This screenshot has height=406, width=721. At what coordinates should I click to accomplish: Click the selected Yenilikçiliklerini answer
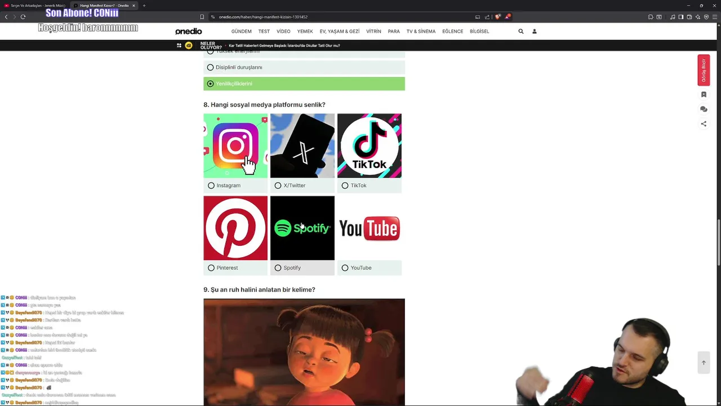coord(304,83)
